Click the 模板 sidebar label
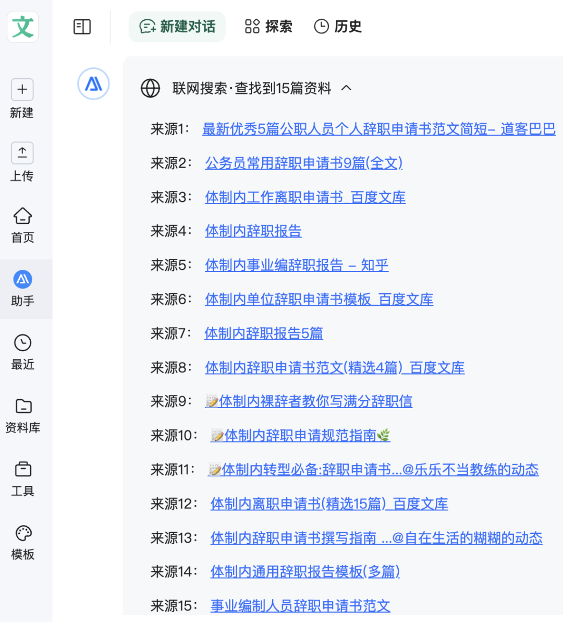 (x=22, y=554)
